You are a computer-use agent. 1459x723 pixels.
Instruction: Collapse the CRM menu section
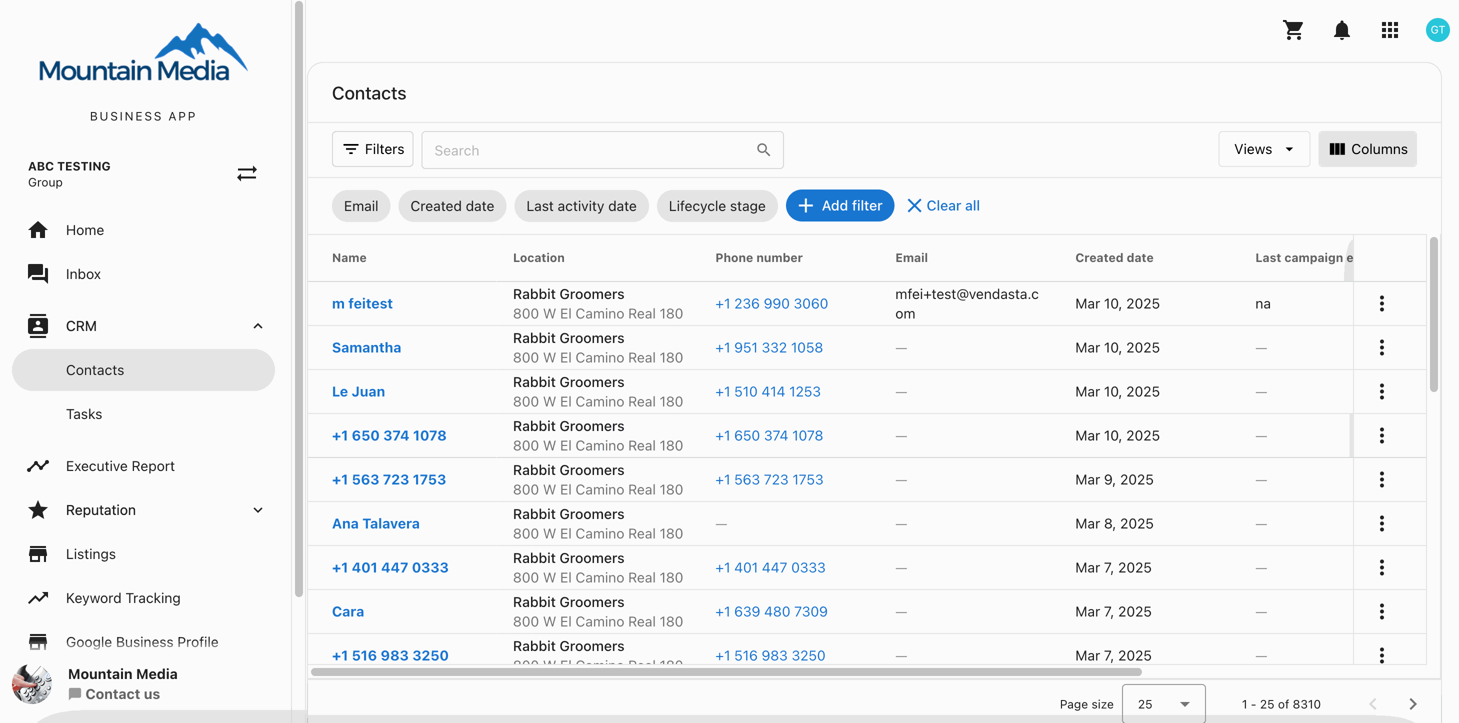coord(257,326)
